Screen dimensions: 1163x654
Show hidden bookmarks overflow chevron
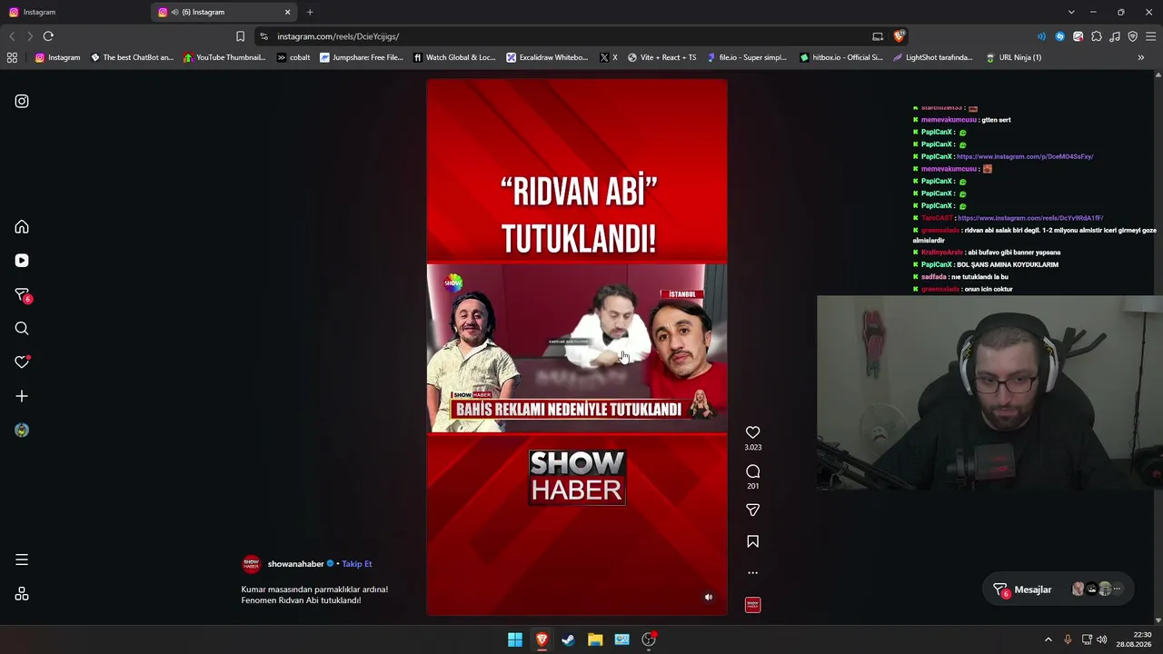1140,57
